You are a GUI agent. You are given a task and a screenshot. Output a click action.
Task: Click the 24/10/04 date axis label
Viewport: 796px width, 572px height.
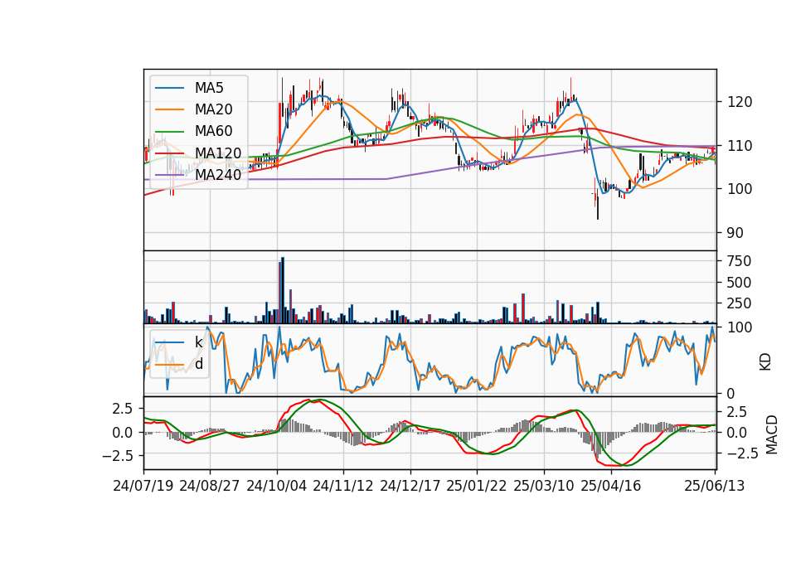coord(277,486)
